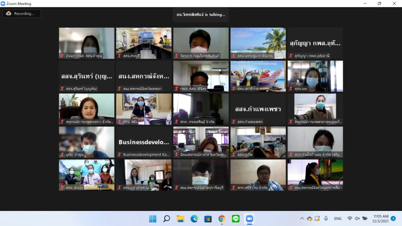Open Windows Start menu
402x226 pixels.
click(x=153, y=218)
